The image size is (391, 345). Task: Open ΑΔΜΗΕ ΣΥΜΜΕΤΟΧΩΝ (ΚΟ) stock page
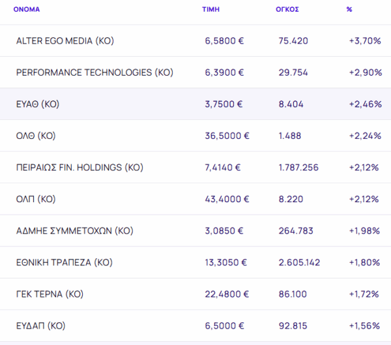coord(74,231)
